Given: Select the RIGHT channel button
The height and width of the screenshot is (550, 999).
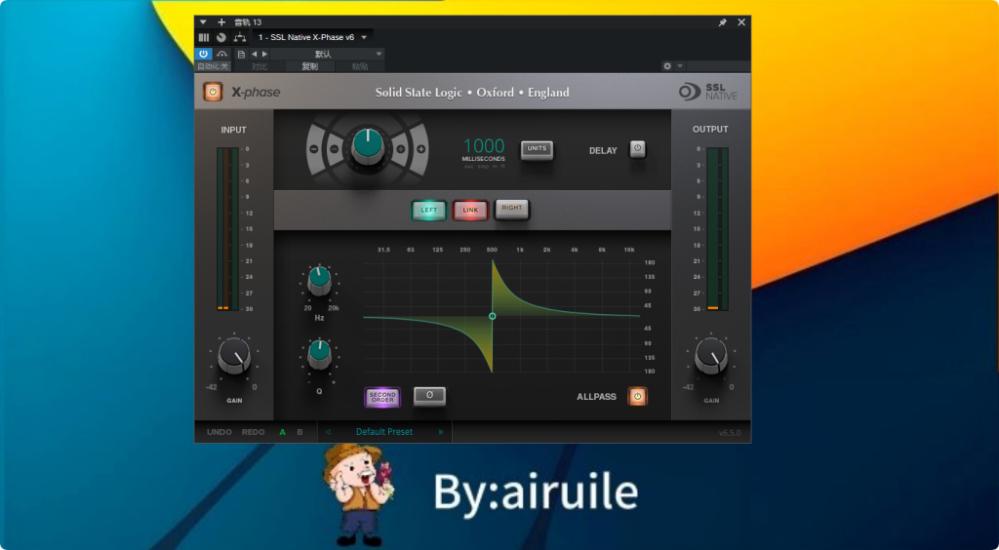Looking at the screenshot, I should (x=511, y=208).
